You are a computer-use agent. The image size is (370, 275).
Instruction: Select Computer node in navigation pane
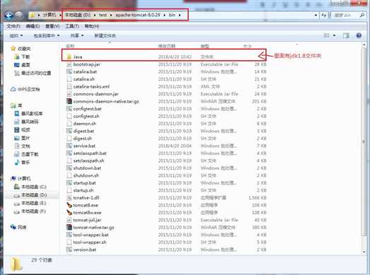pyautogui.click(x=21, y=178)
